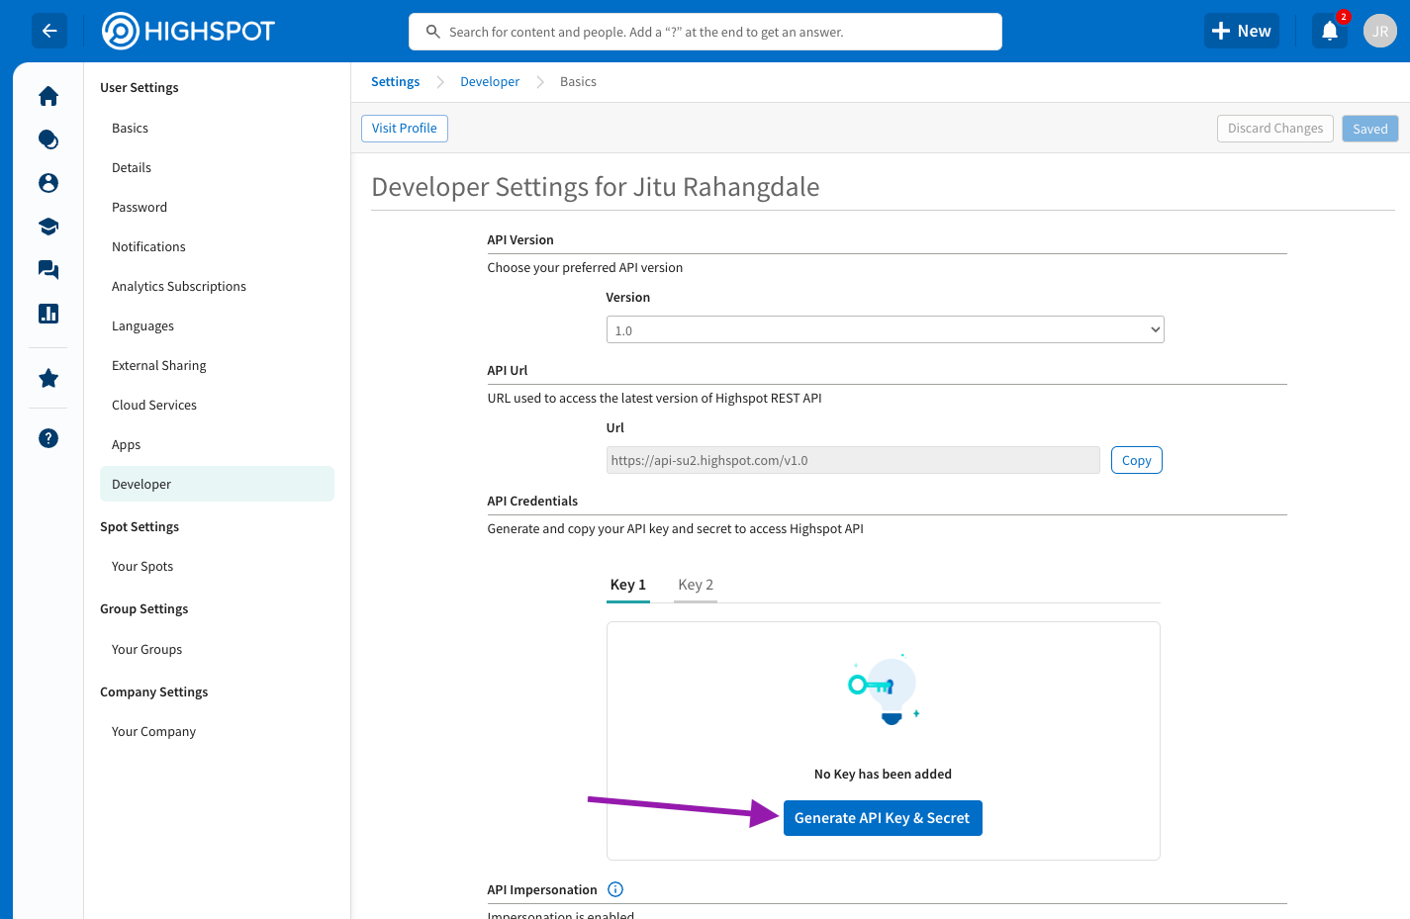Image resolution: width=1410 pixels, height=919 pixels.
Task: Switch to the Key 1 tab
Action: (628, 585)
